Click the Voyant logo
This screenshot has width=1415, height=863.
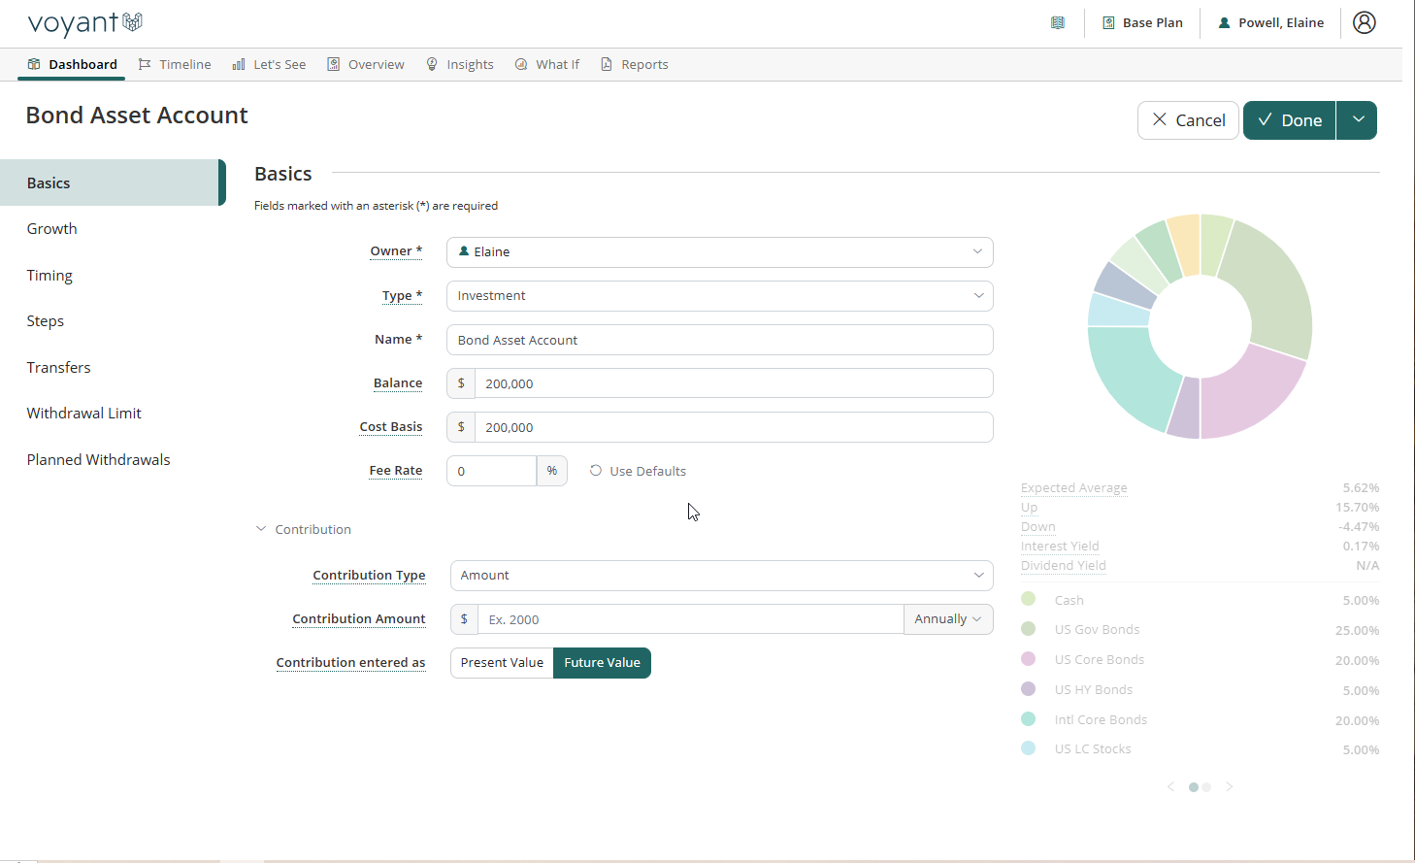click(85, 22)
